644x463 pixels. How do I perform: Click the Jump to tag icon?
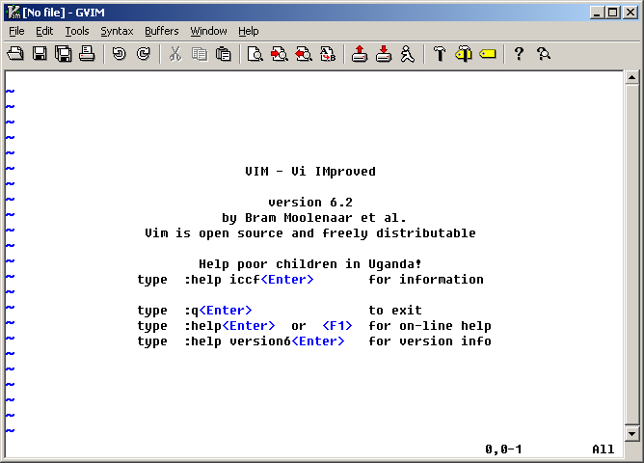pos(488,54)
